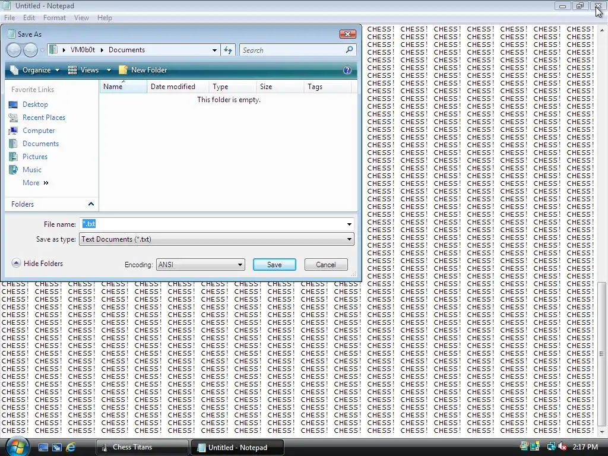Viewport: 608px width, 456px height.
Task: Open the File name dropdown arrow
Action: 349,224
